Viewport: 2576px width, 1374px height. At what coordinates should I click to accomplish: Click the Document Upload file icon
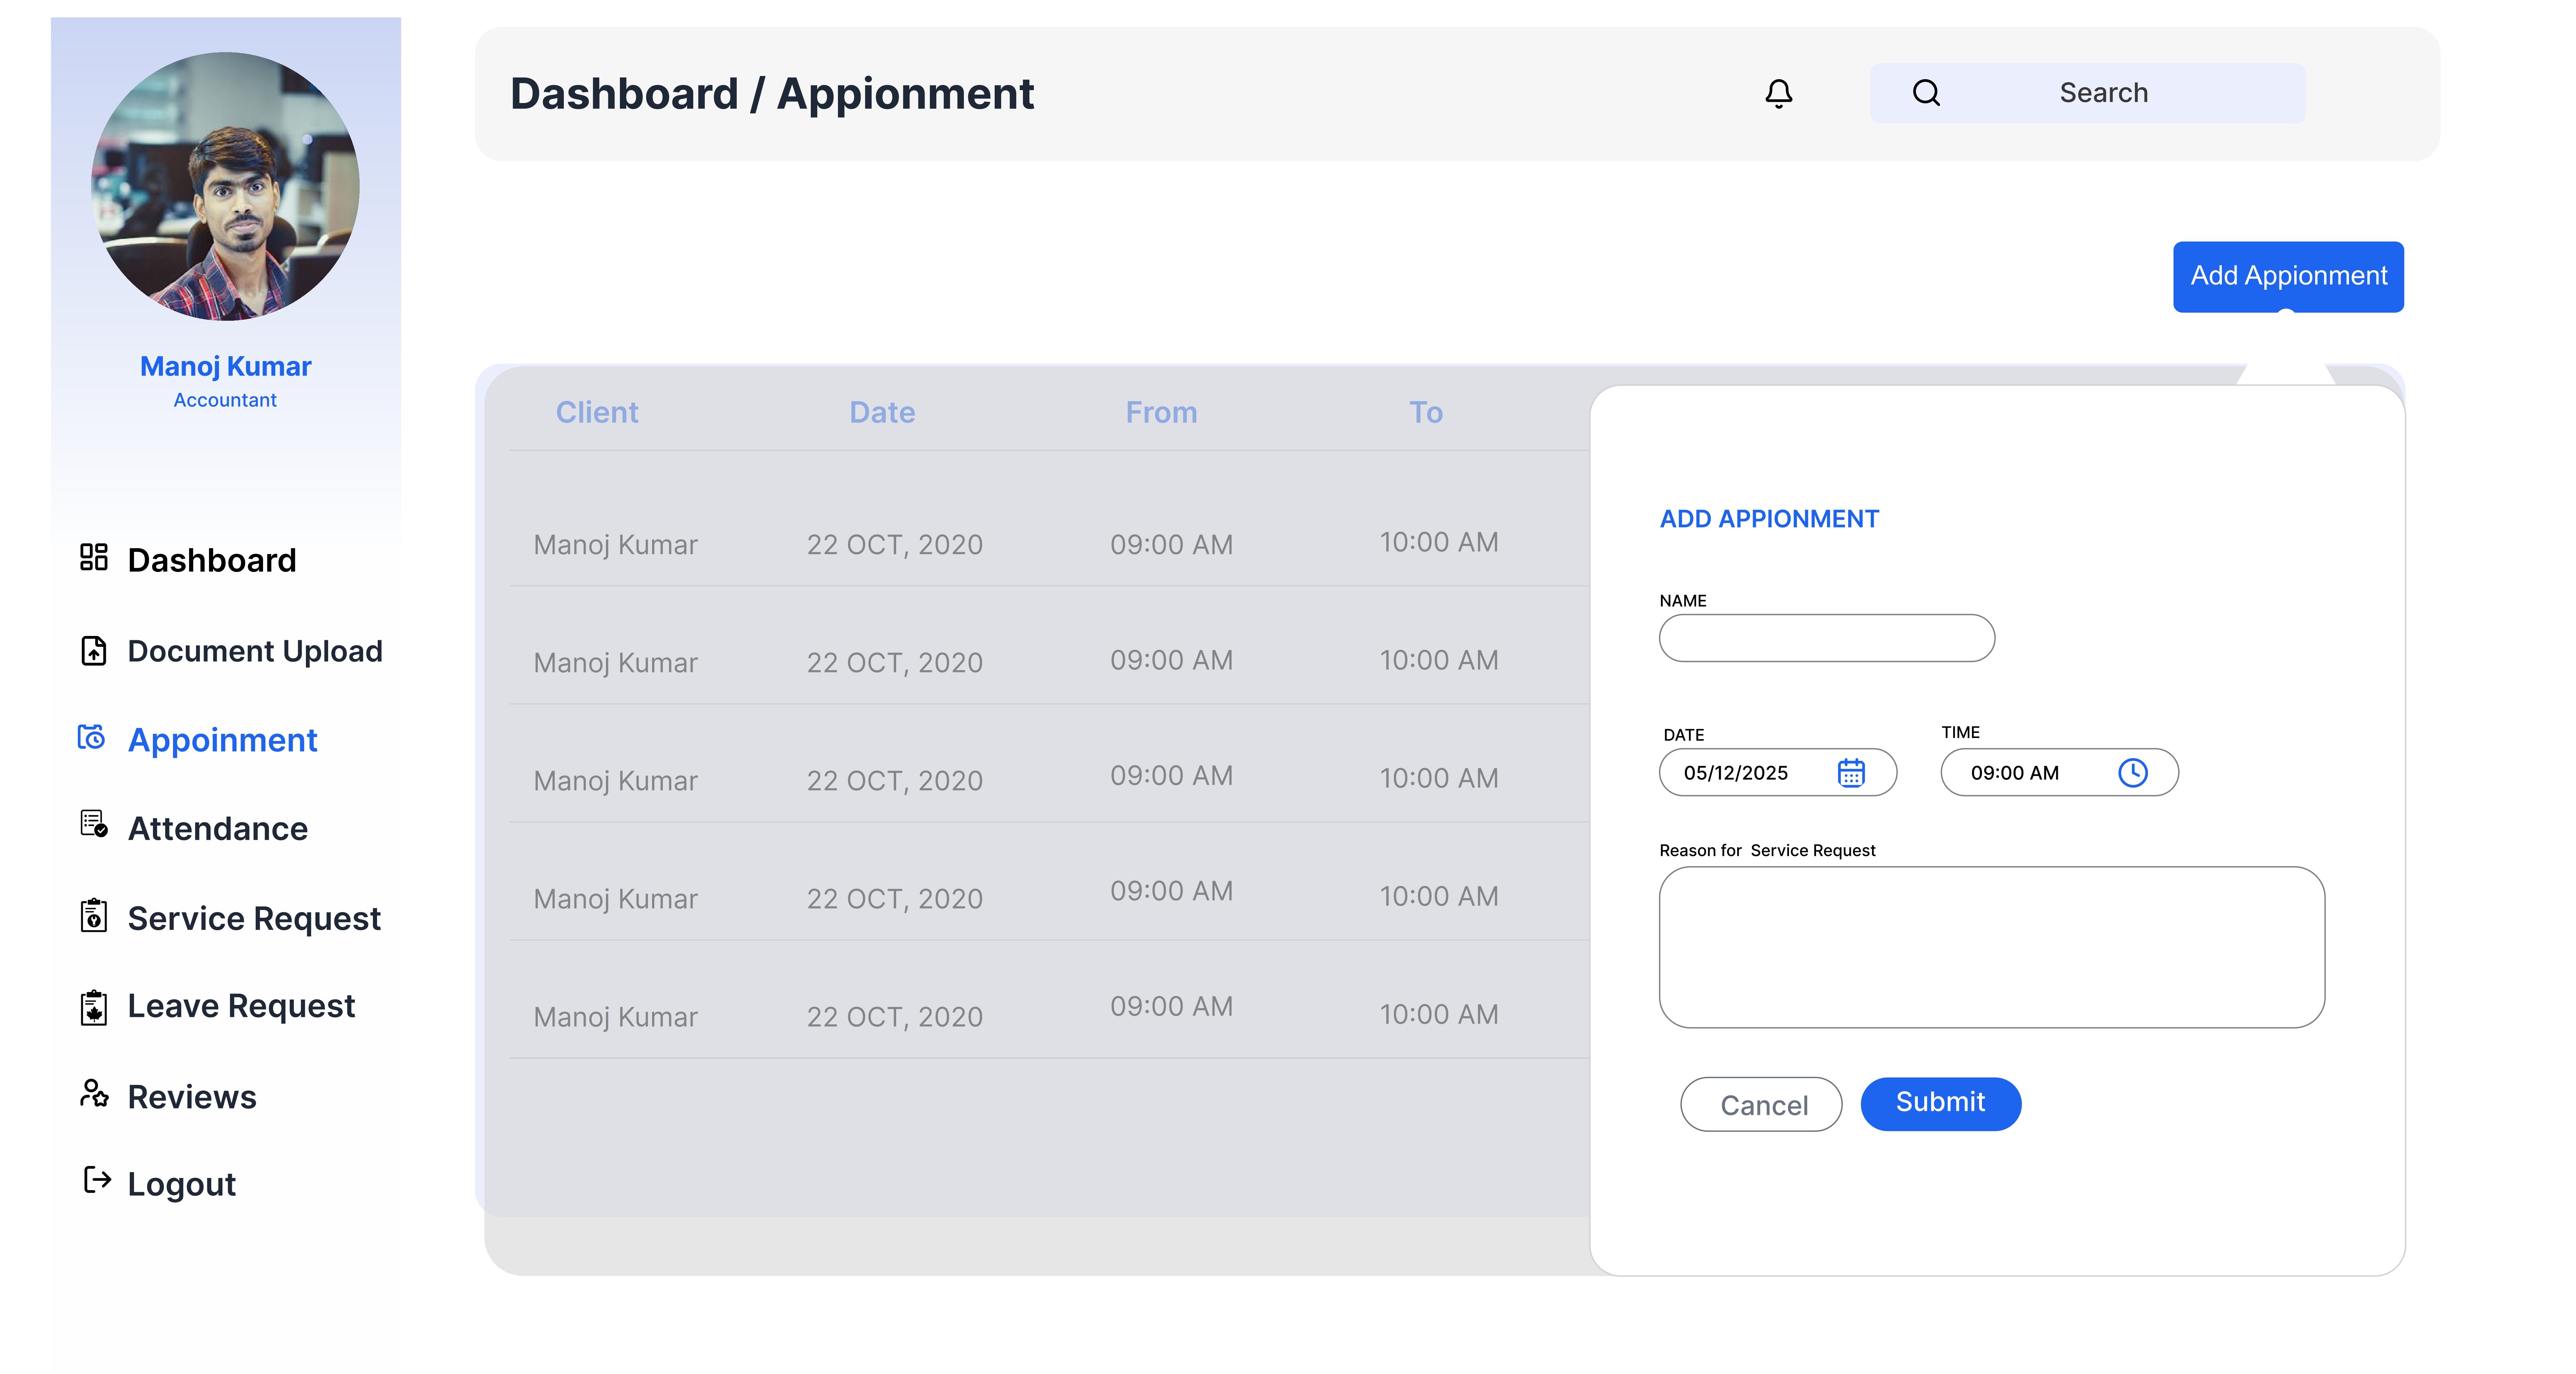coord(94,651)
